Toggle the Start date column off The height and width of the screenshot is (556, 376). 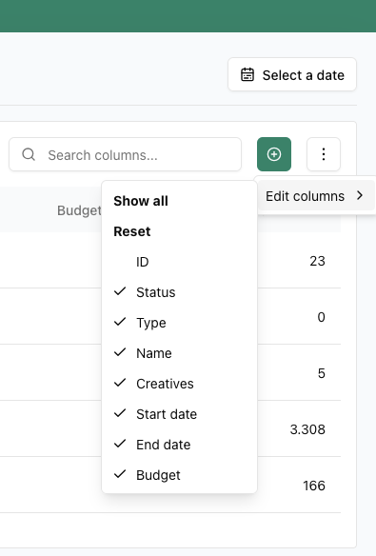pyautogui.click(x=179, y=414)
